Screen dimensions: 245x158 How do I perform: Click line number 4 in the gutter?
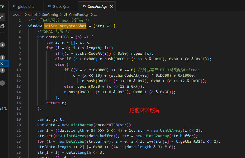point(20,37)
